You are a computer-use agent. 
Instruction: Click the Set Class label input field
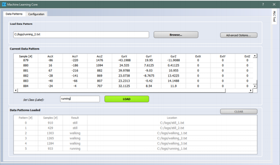pos(80,99)
